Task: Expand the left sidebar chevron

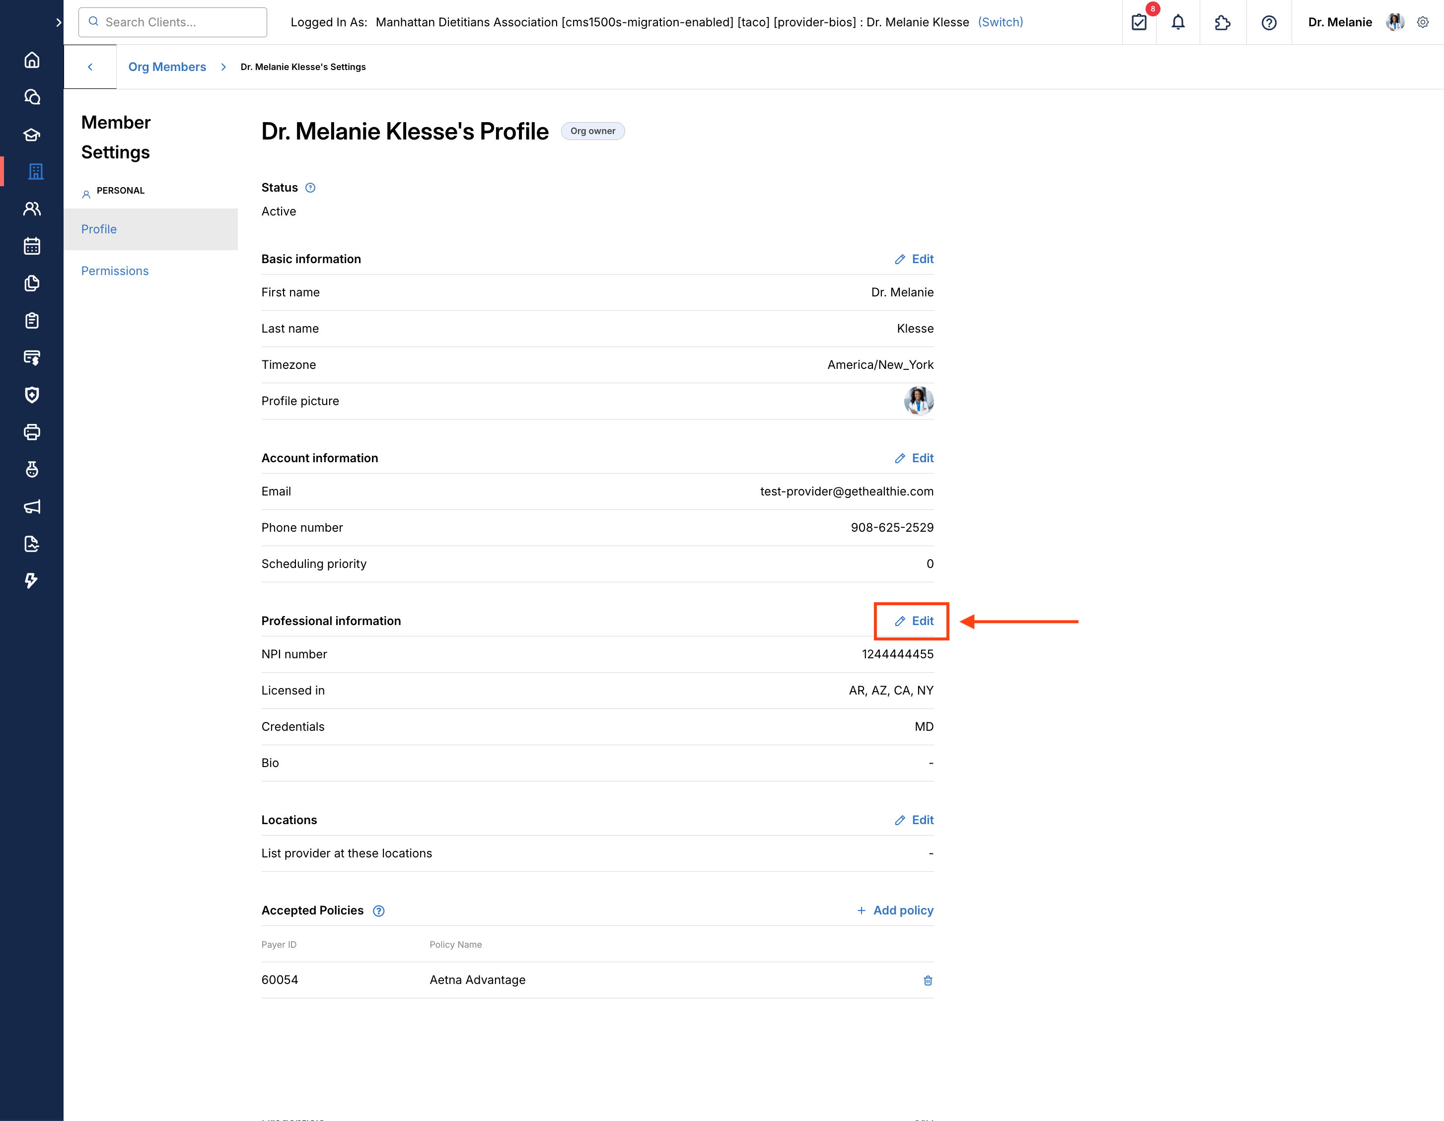Action: [x=58, y=22]
